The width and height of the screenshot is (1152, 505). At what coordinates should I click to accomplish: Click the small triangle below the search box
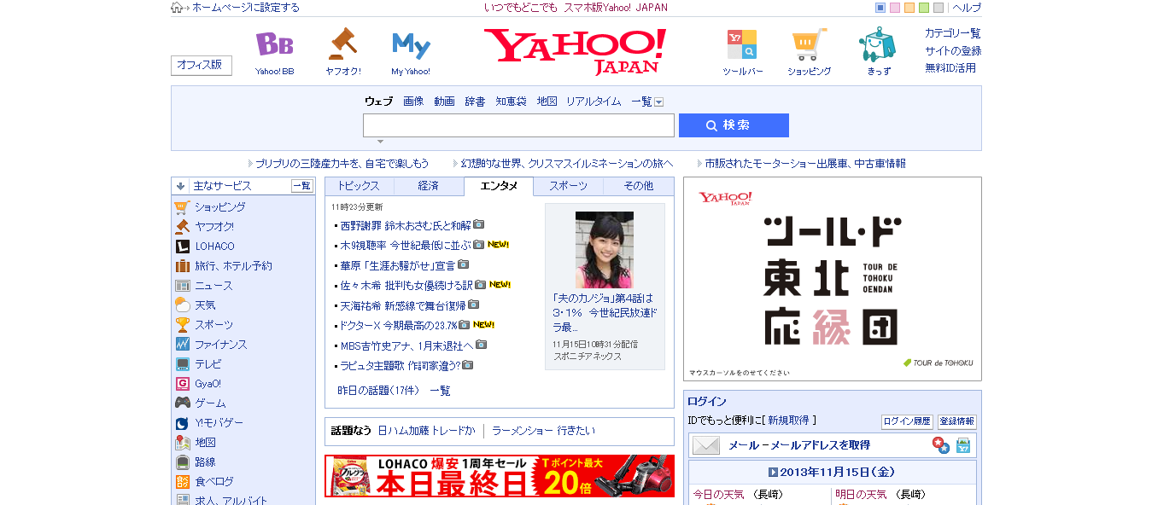point(380,142)
